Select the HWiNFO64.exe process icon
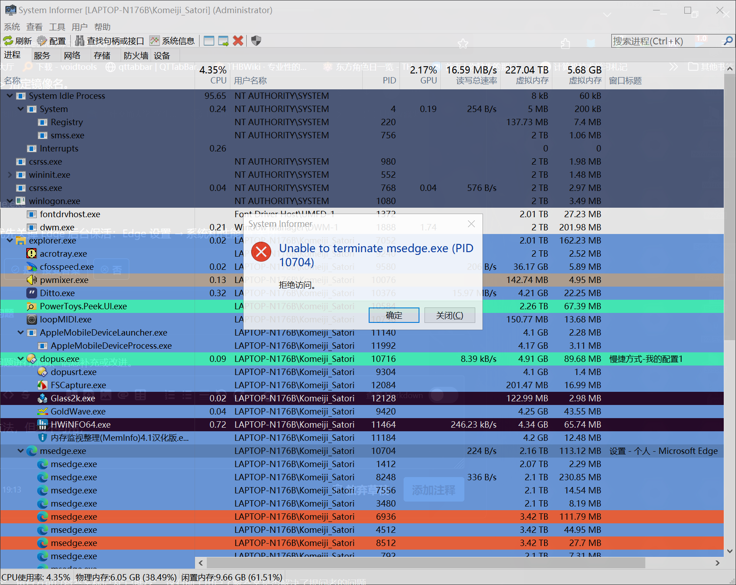736x585 pixels. [x=43, y=424]
